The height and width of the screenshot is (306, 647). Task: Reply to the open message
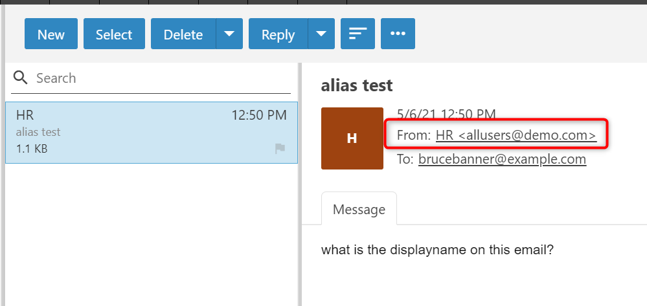278,34
